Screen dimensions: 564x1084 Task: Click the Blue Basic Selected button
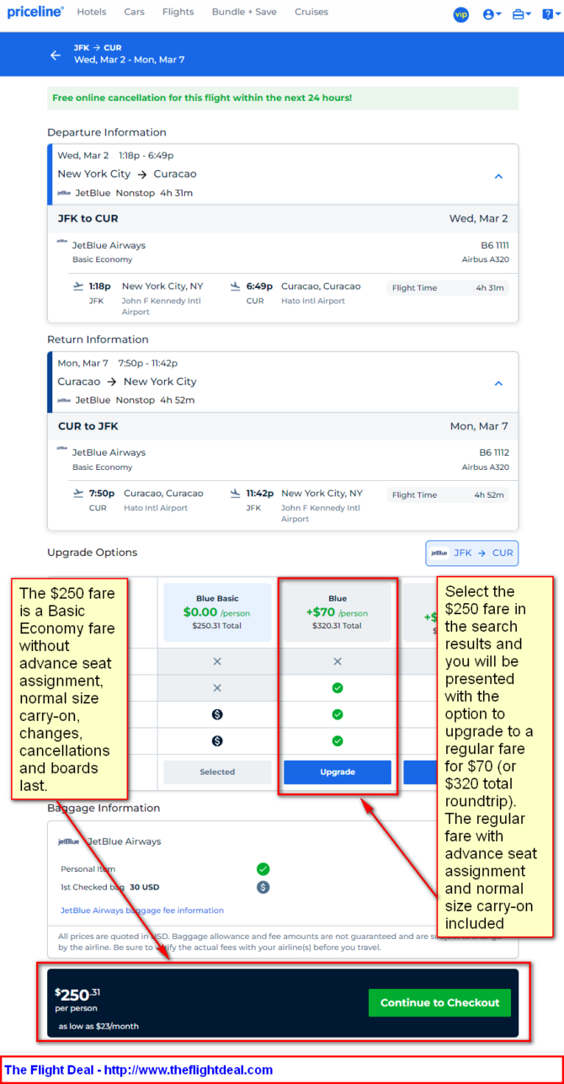(217, 772)
